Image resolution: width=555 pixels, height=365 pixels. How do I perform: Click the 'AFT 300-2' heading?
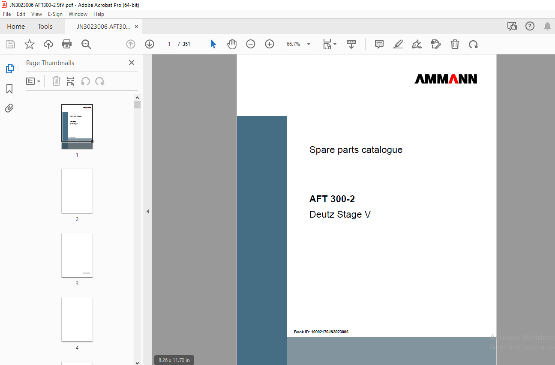click(x=332, y=199)
